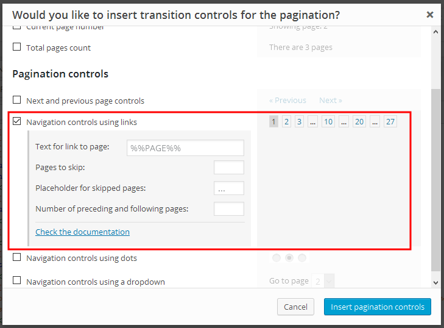
Task: Enable Navigation controls using dots
Action: 16,257
